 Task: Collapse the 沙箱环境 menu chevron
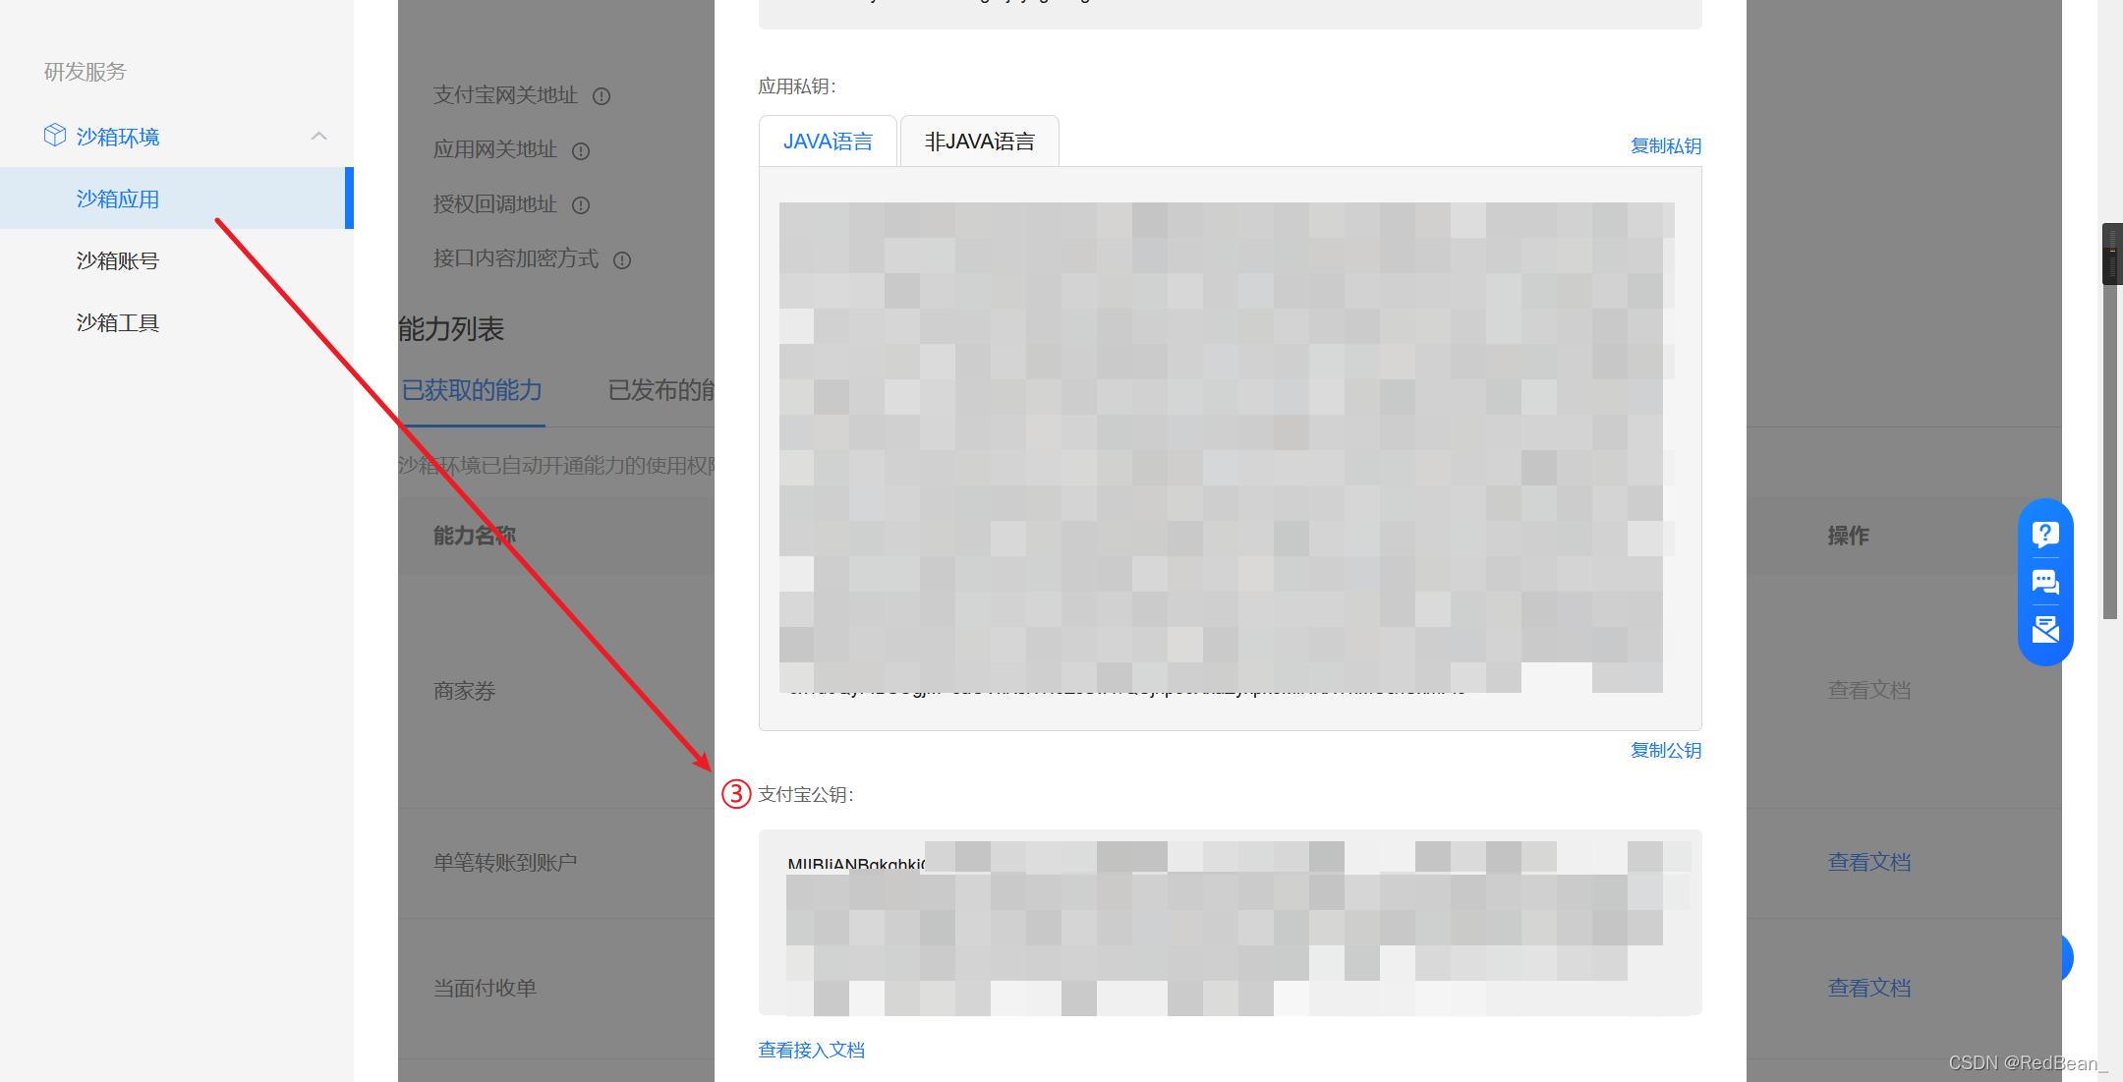[318, 136]
